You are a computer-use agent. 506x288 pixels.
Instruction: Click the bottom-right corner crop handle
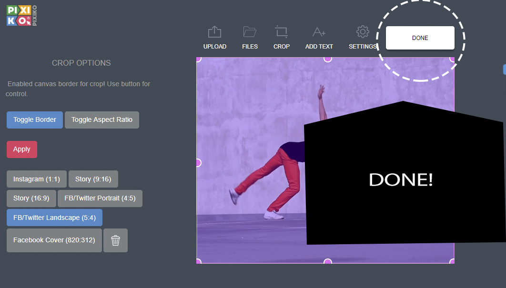(x=452, y=261)
